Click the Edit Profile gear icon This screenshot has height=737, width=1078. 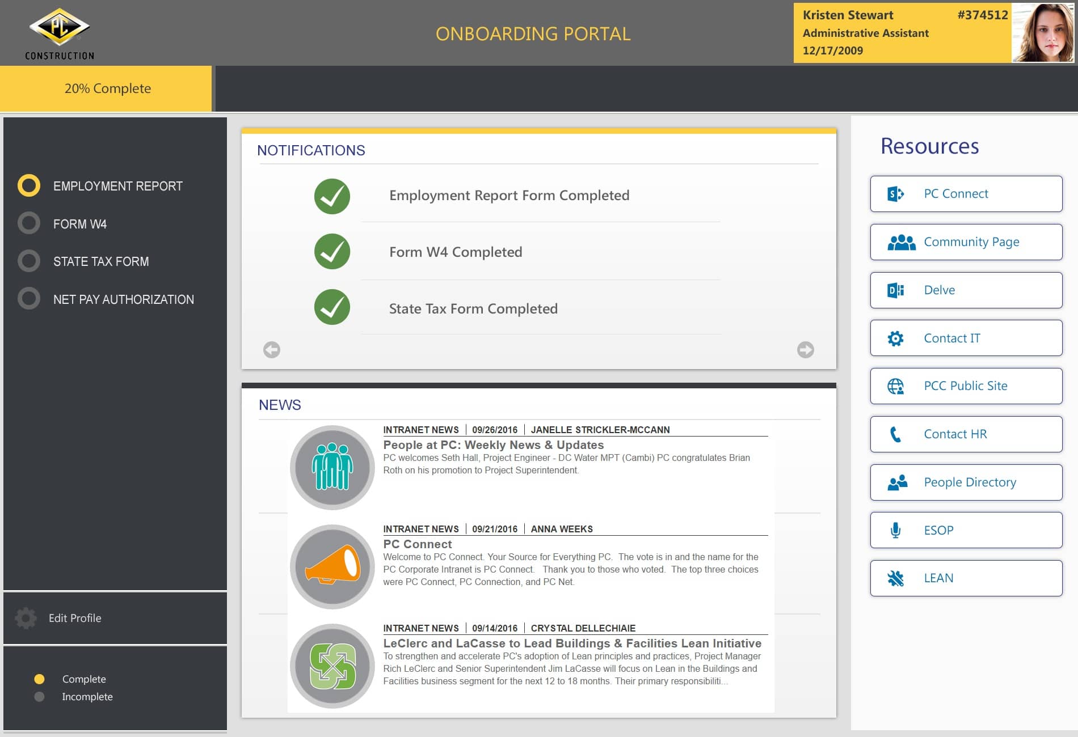pyautogui.click(x=26, y=618)
